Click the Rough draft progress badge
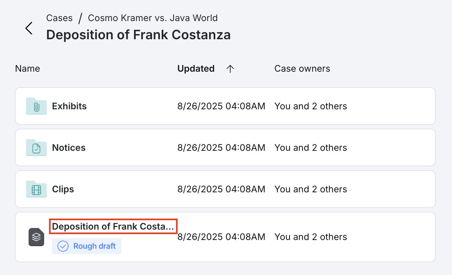The width and height of the screenshot is (452, 275). tap(87, 246)
